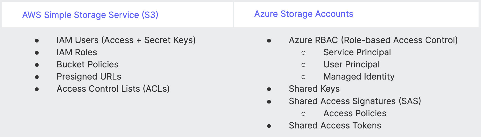Click the hollow bullet beside Access Policies

[x=304, y=114]
